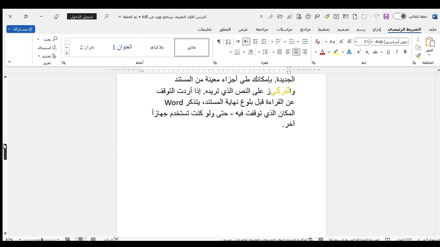Apply the red font color swatch
This screenshot has height=247, width=440.
(322, 52)
